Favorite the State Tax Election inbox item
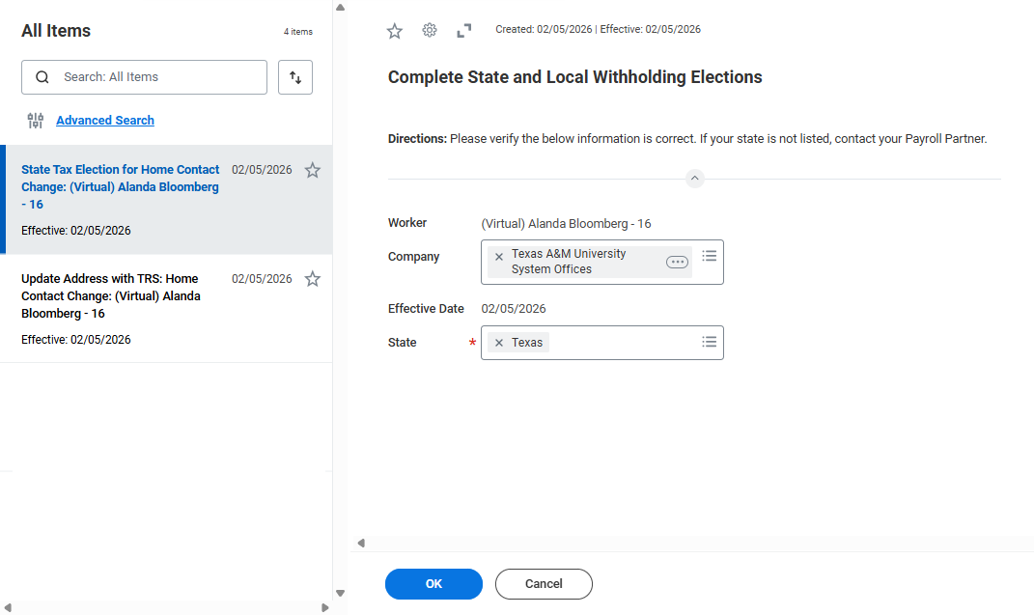The height and width of the screenshot is (615, 1034). click(312, 171)
